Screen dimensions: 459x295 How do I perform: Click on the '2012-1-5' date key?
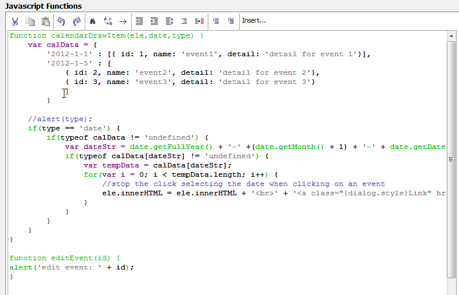click(70, 63)
